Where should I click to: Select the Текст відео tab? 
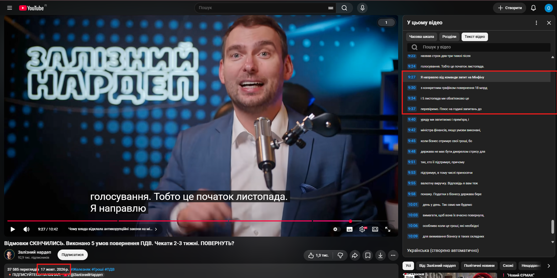(474, 37)
